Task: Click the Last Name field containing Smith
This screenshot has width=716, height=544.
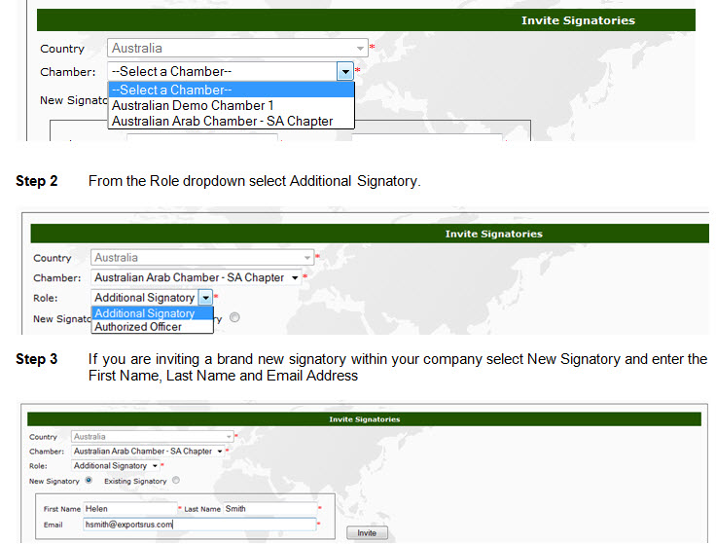Action: 268,509
